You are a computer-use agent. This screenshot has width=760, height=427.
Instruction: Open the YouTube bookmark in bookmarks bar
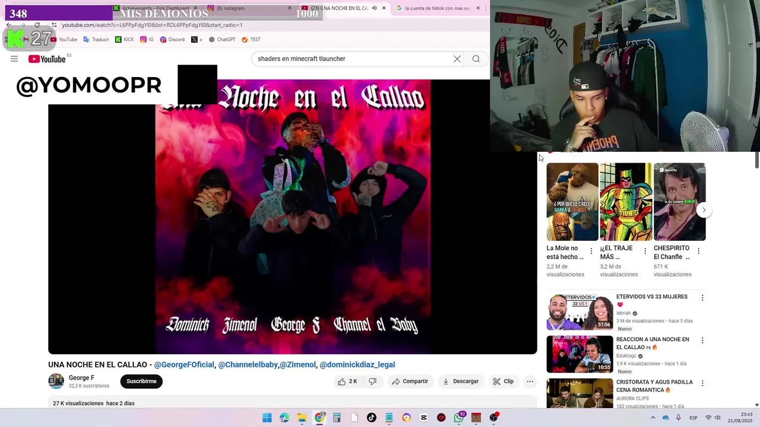tap(64, 40)
